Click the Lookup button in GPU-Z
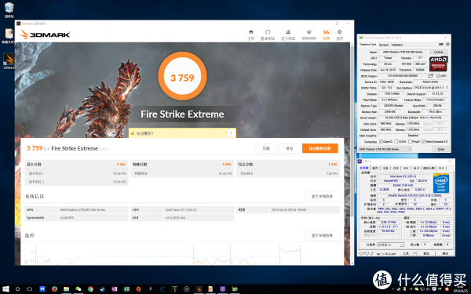The height and width of the screenshot is (294, 471). (439, 52)
